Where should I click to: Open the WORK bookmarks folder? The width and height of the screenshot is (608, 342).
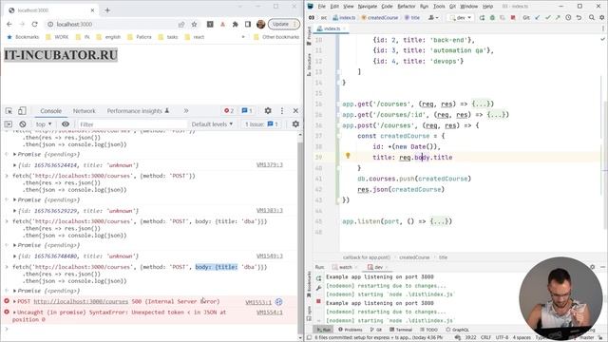click(57, 37)
